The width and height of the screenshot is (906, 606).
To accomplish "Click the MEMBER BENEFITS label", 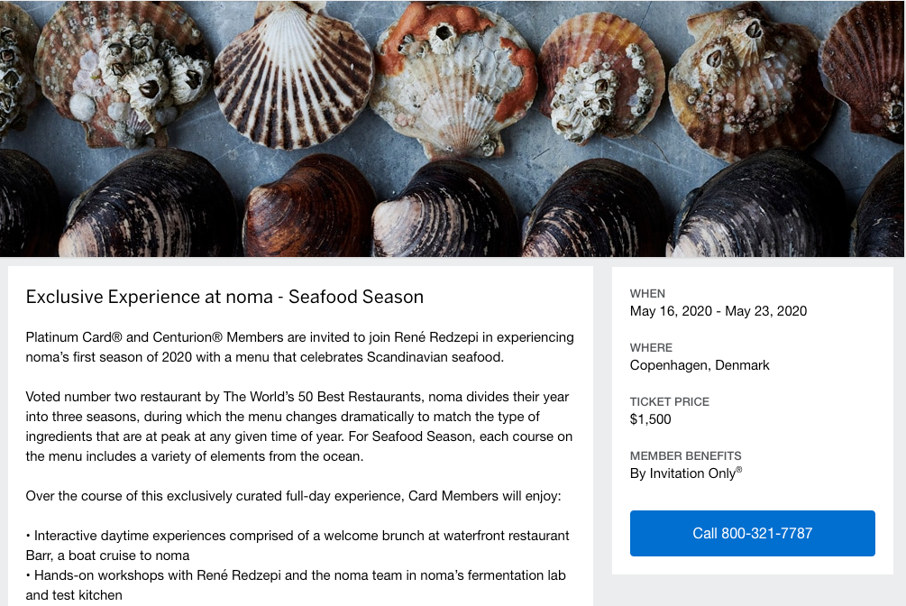I will 685,456.
